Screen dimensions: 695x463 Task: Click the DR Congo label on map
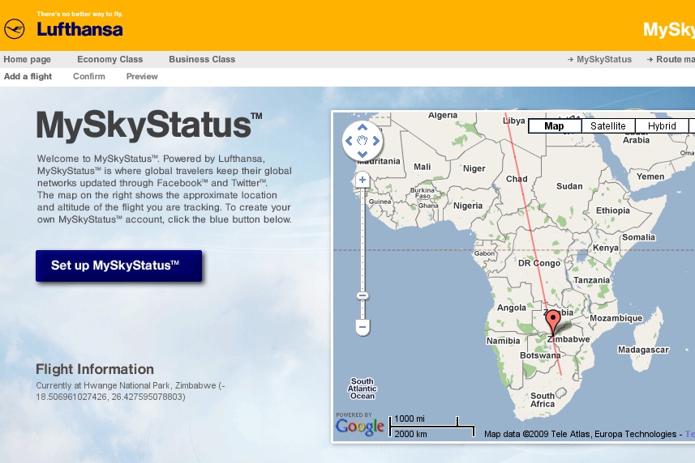pos(539,263)
